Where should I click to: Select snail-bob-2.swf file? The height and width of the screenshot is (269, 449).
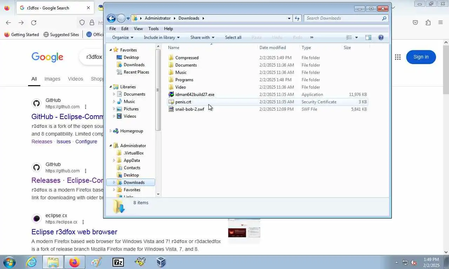[189, 109]
